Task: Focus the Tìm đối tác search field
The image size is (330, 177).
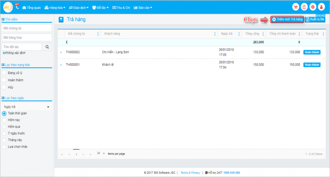Action: pyautogui.click(x=22, y=47)
